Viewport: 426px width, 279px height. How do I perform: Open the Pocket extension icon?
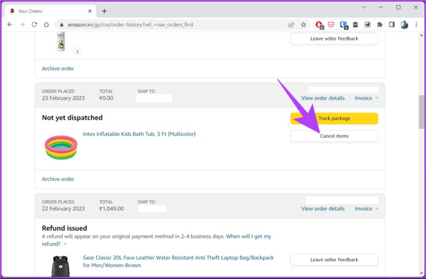point(331,25)
